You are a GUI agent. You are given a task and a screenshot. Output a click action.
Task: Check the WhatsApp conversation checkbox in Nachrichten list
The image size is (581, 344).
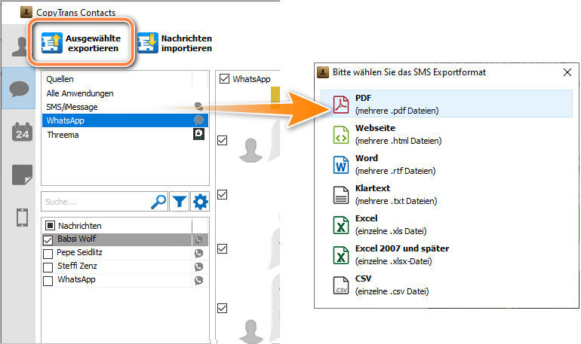coord(48,281)
